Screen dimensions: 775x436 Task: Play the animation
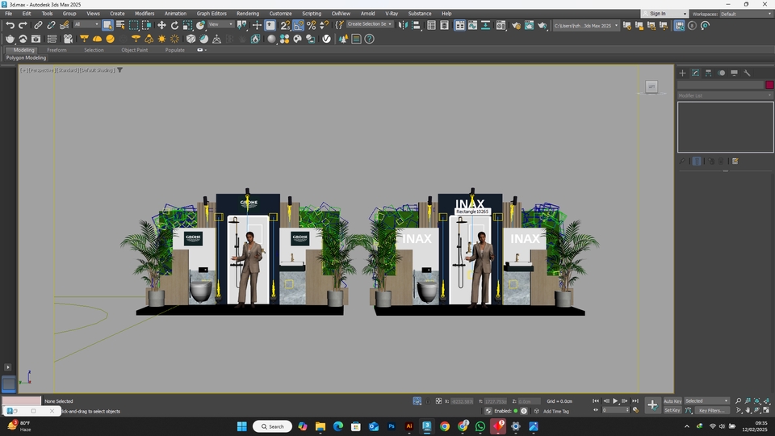pyautogui.click(x=615, y=401)
